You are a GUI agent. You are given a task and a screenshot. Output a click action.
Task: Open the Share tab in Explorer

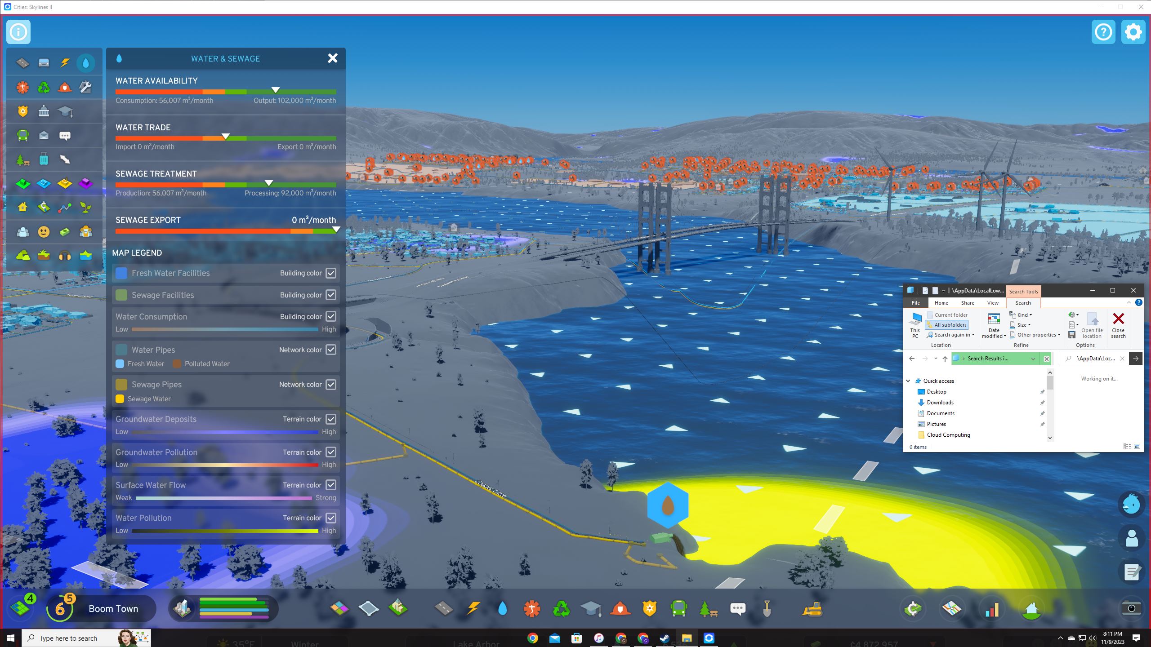[967, 302]
